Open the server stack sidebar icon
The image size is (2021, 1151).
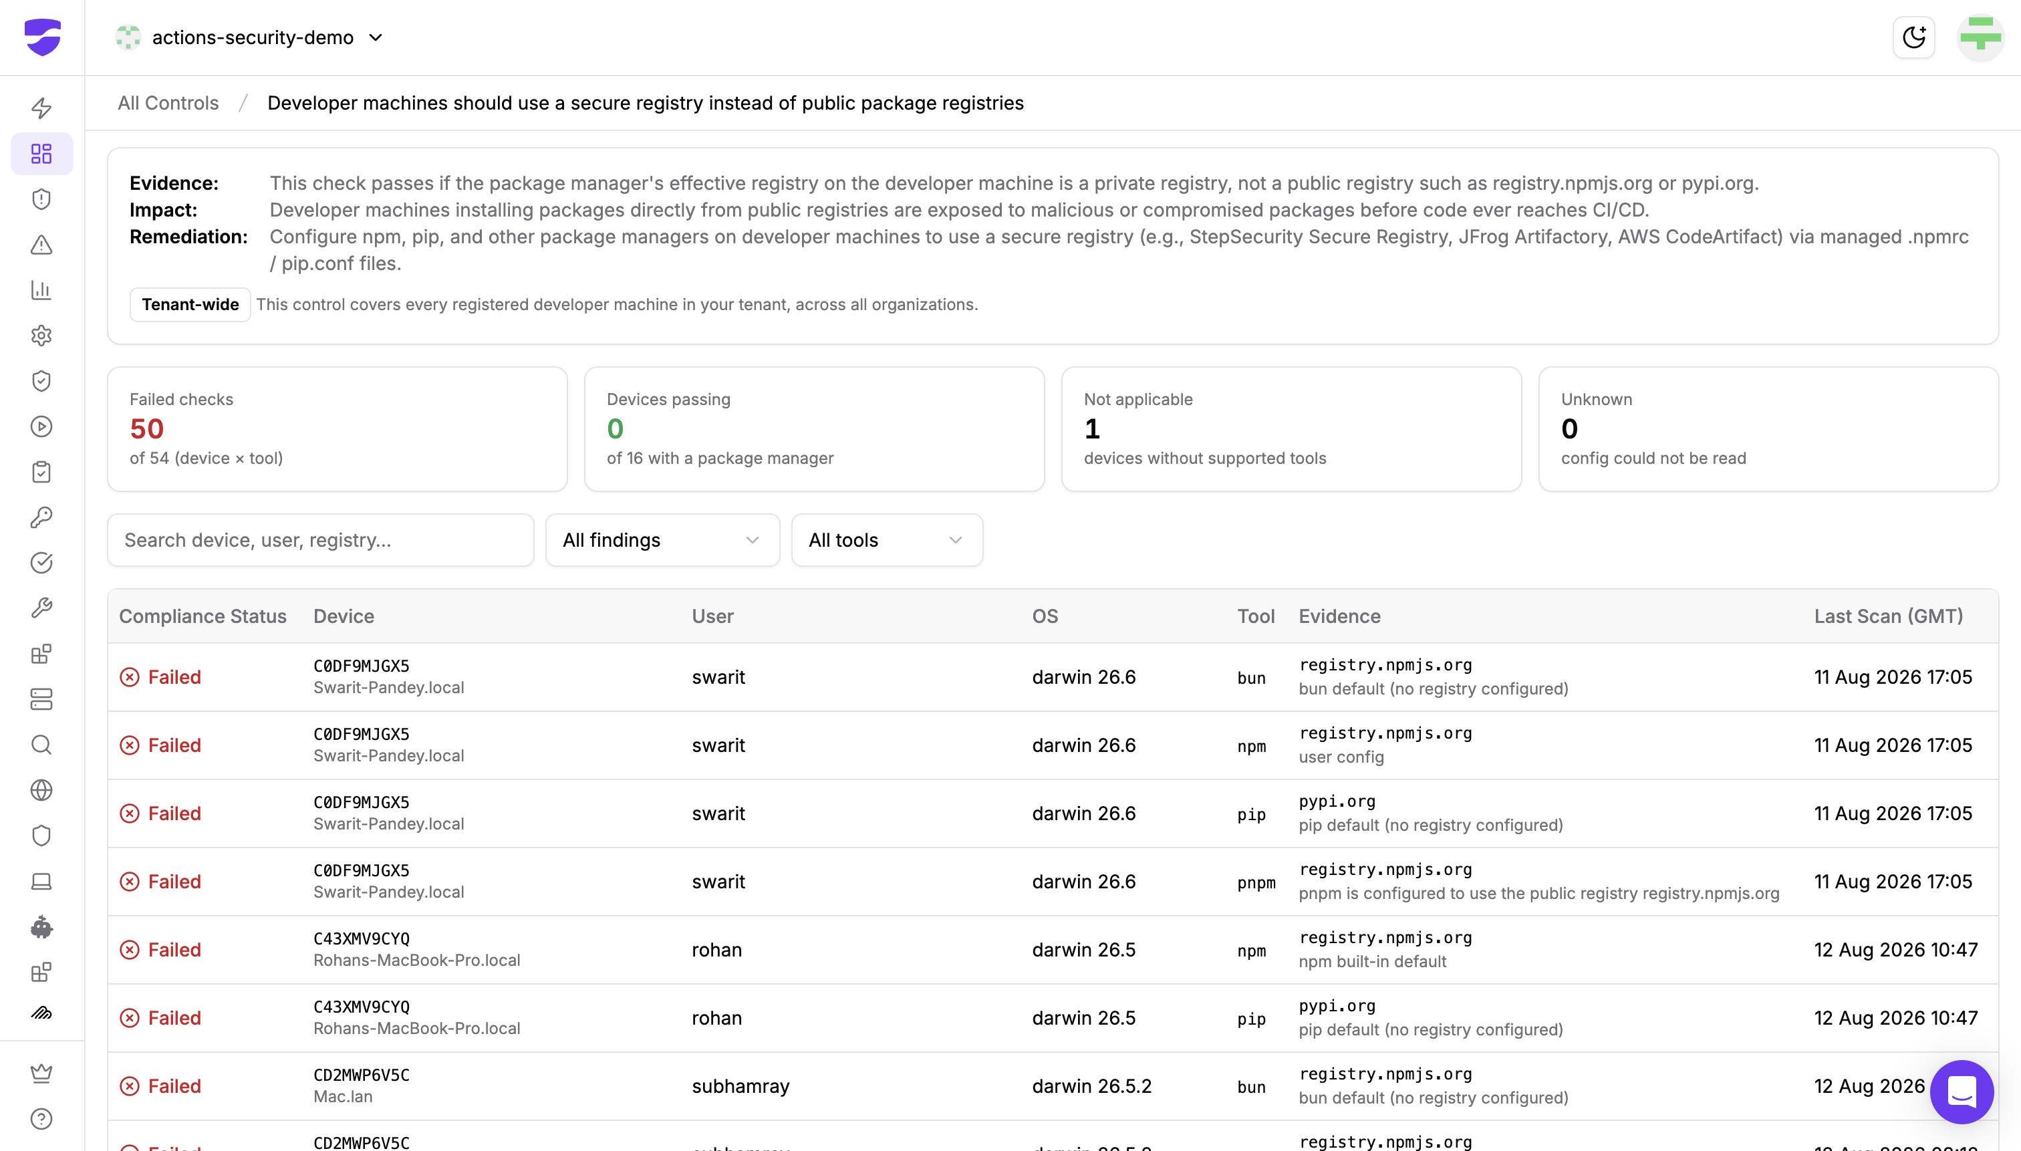click(42, 699)
